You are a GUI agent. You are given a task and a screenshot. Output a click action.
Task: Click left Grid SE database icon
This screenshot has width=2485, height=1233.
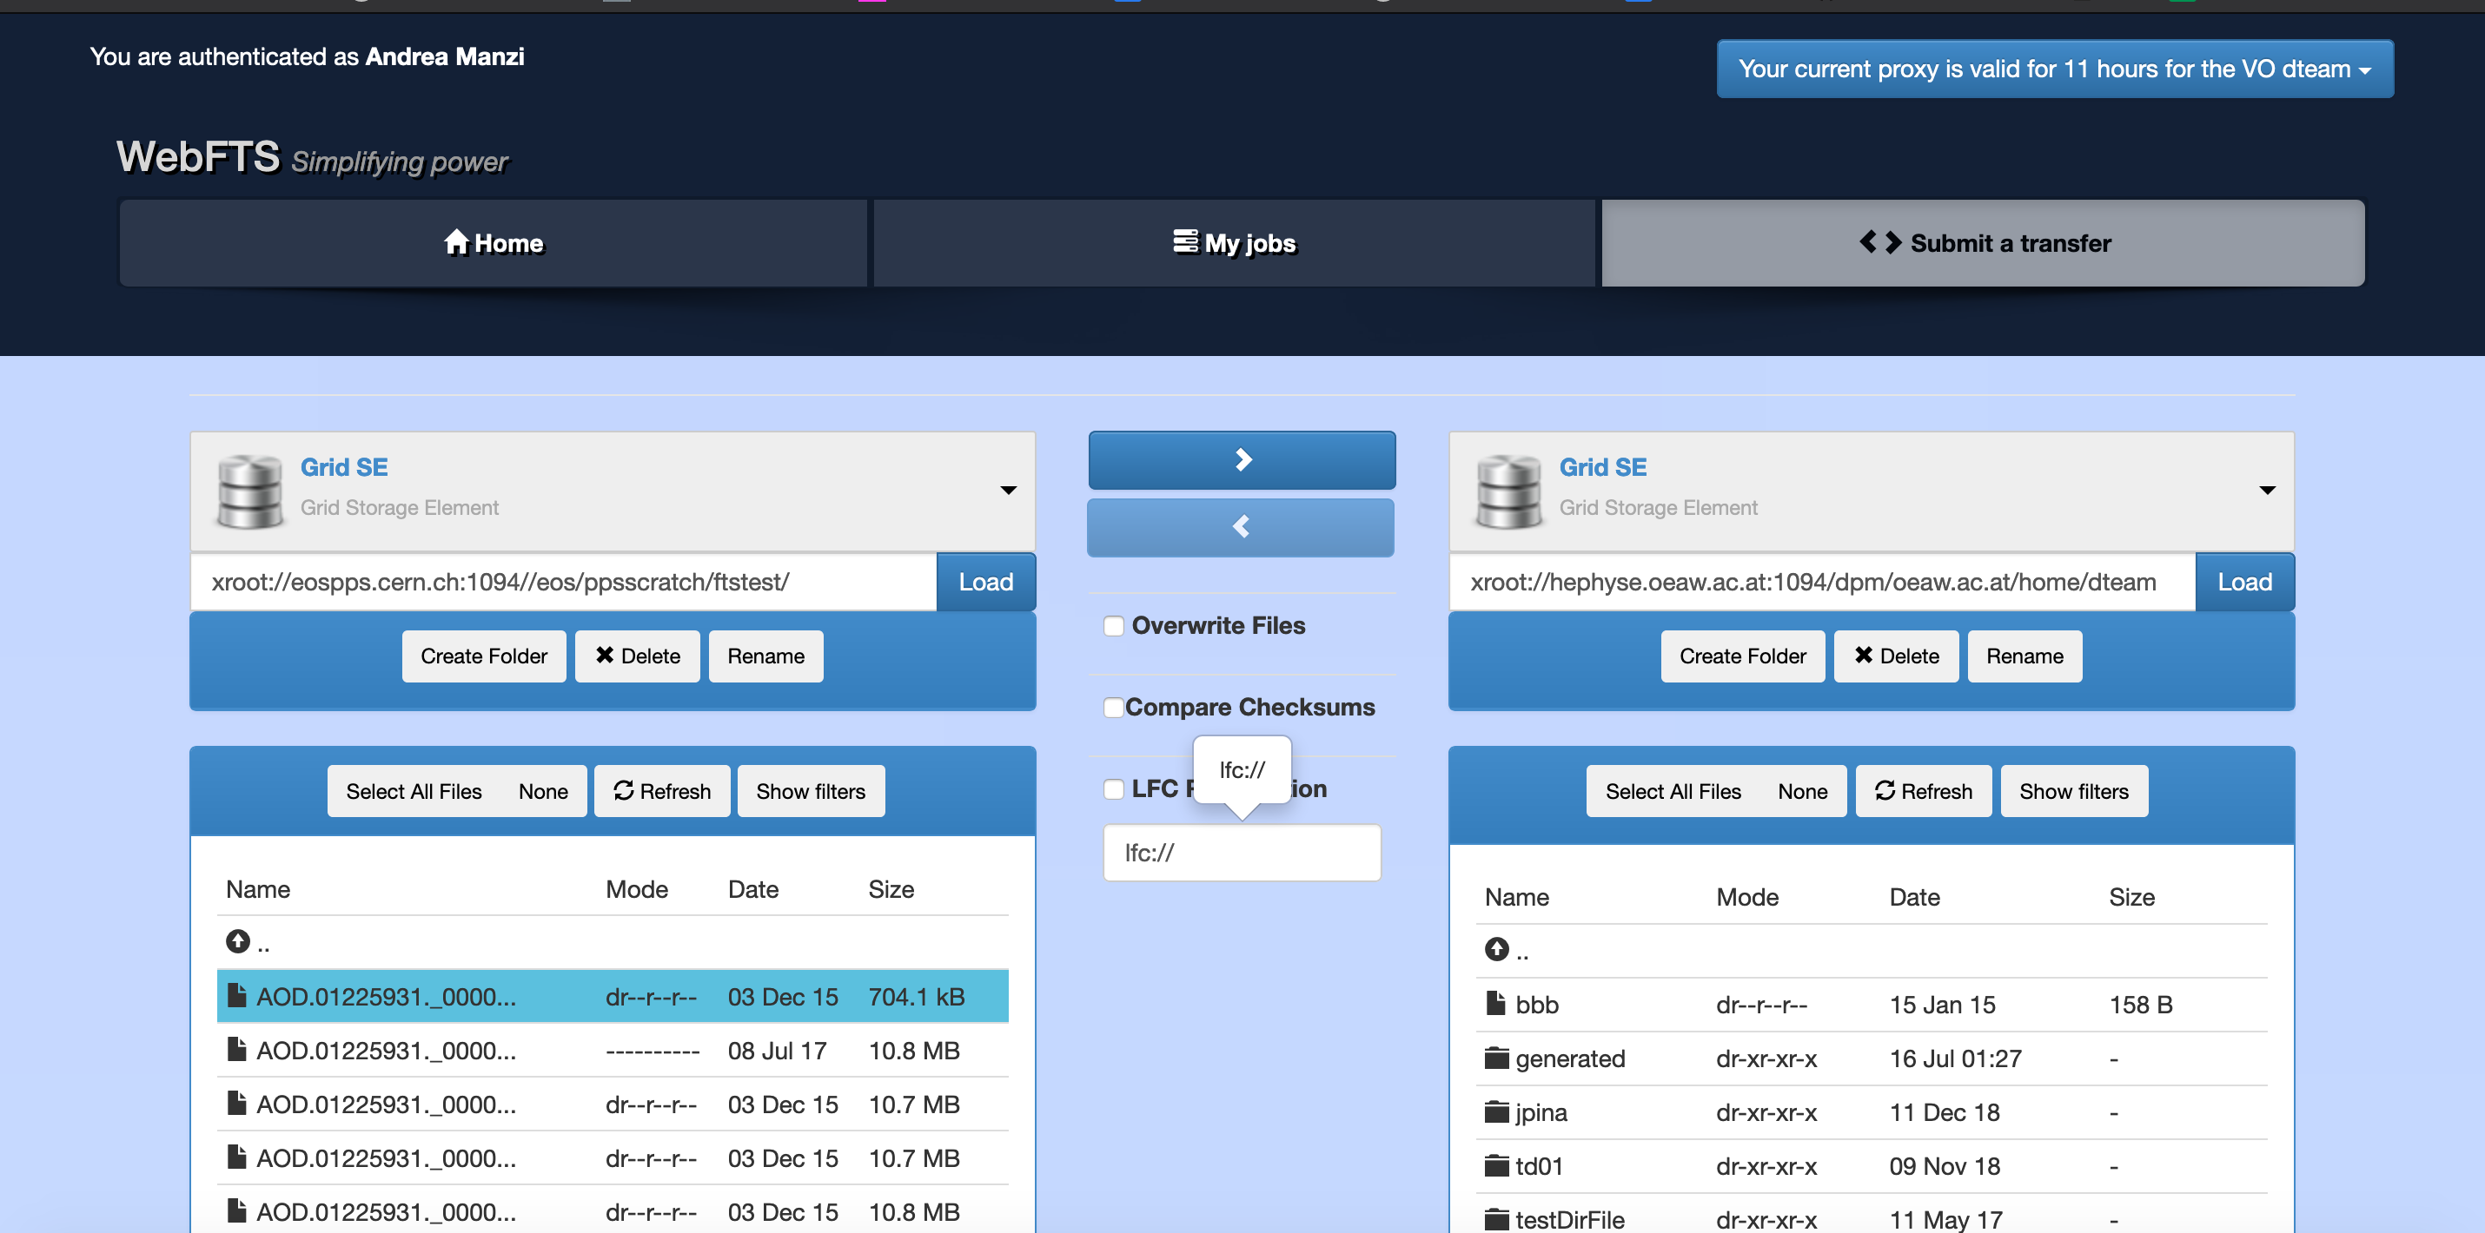tap(250, 491)
